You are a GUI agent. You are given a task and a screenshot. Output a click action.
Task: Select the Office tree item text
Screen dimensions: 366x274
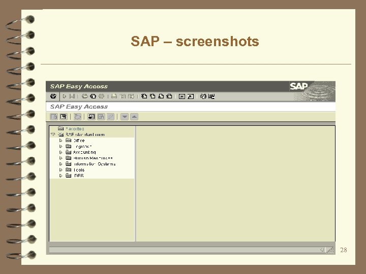point(79,141)
